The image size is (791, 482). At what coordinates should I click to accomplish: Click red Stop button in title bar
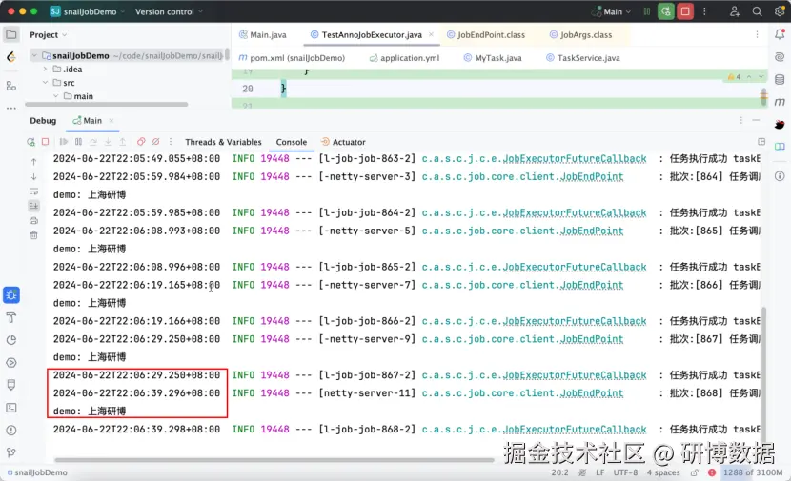click(x=685, y=11)
